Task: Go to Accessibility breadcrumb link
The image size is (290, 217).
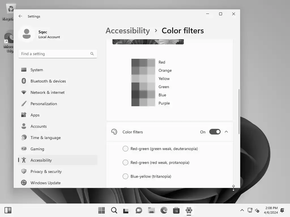Action: [x=128, y=31]
